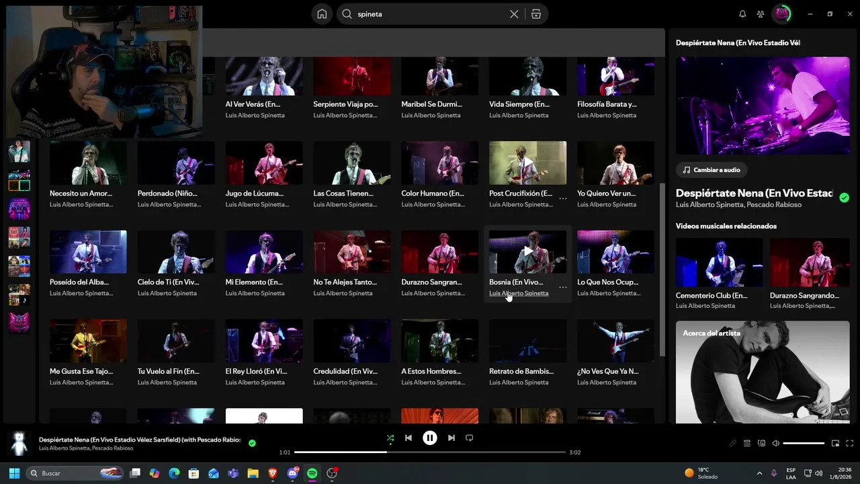The width and height of the screenshot is (860, 484).
Task: Select 'Lo Que Nos Ocup...' video title
Action: pos(607,282)
